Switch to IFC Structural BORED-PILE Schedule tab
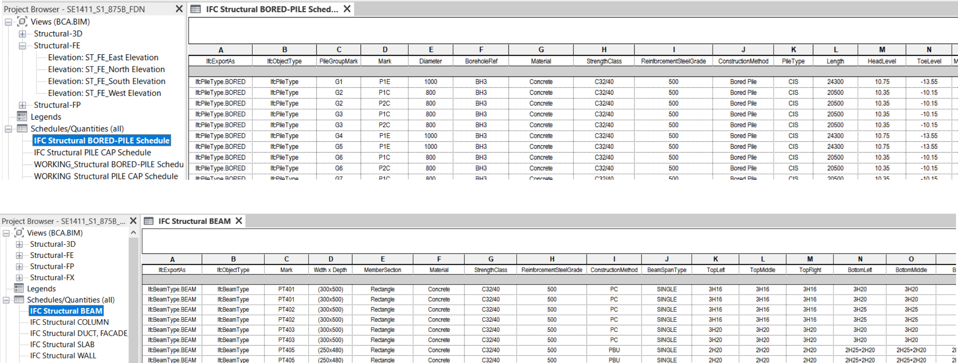The image size is (958, 363). pyautogui.click(x=272, y=9)
